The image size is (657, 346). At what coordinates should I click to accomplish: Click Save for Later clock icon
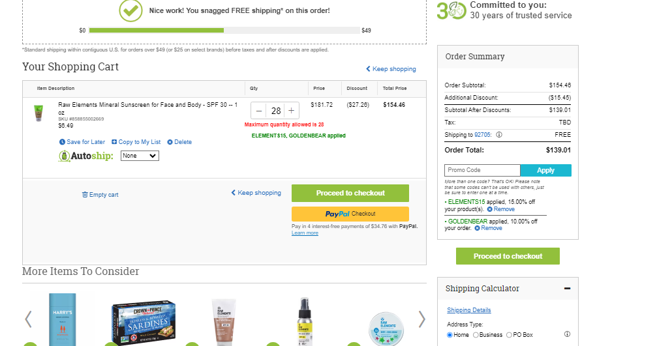pyautogui.click(x=62, y=142)
